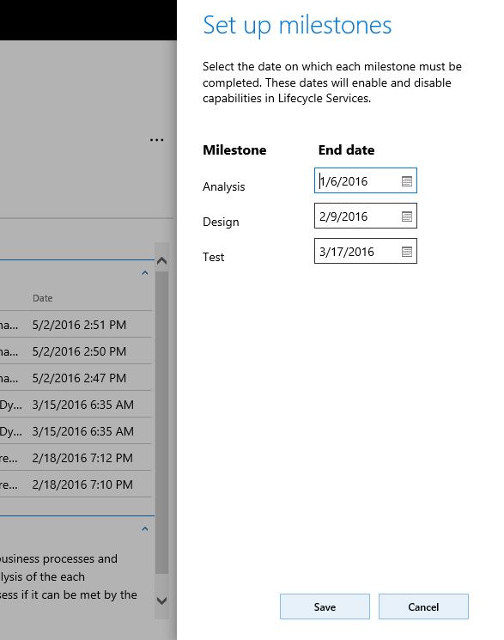
Task: Click the Date column header
Action: [x=42, y=298]
